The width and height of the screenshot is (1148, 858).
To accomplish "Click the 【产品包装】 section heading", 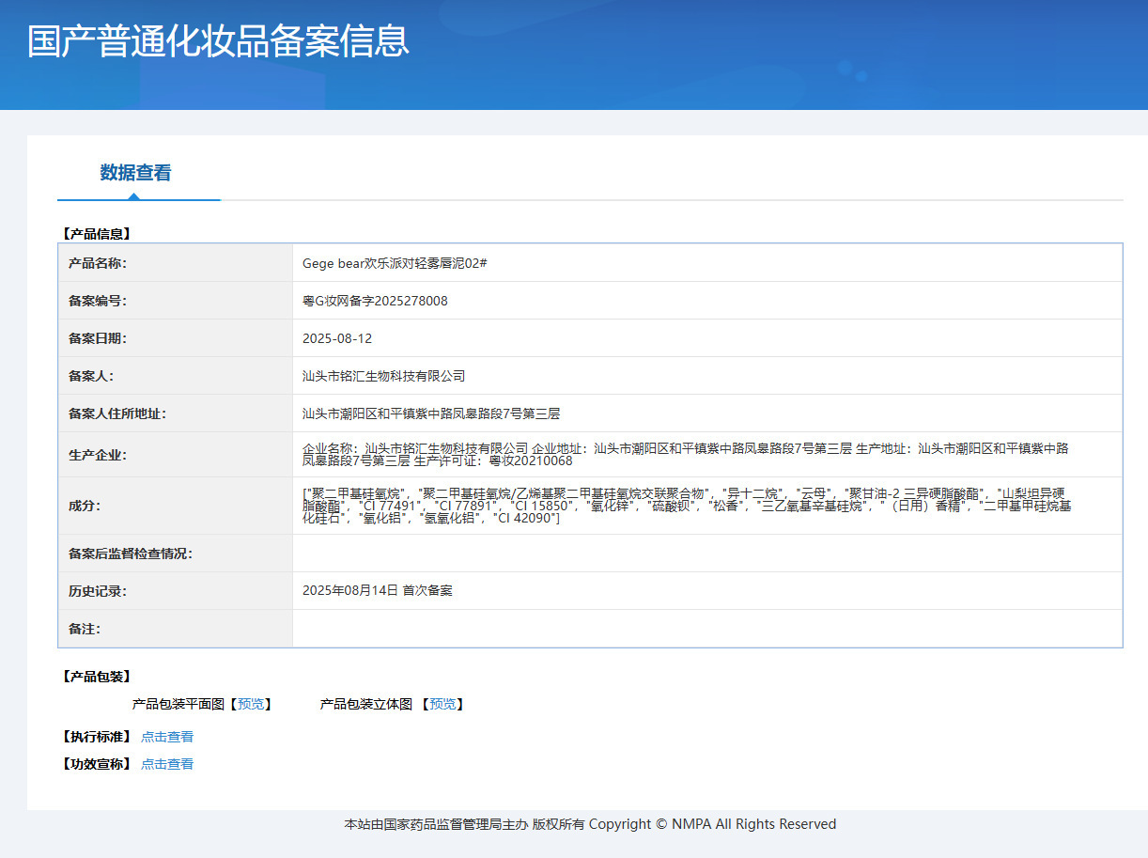I will tap(96, 677).
